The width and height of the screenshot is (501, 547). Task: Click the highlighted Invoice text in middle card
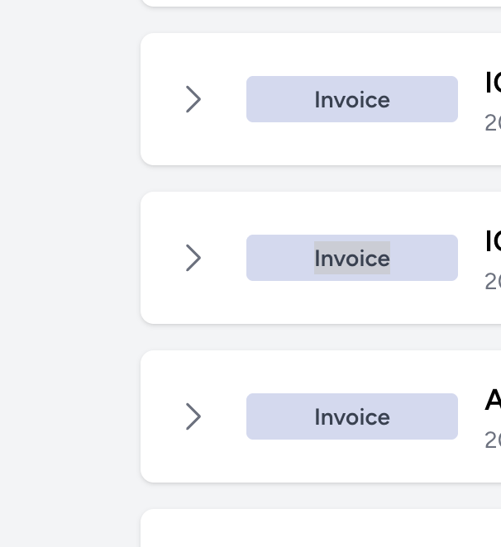[x=352, y=259]
